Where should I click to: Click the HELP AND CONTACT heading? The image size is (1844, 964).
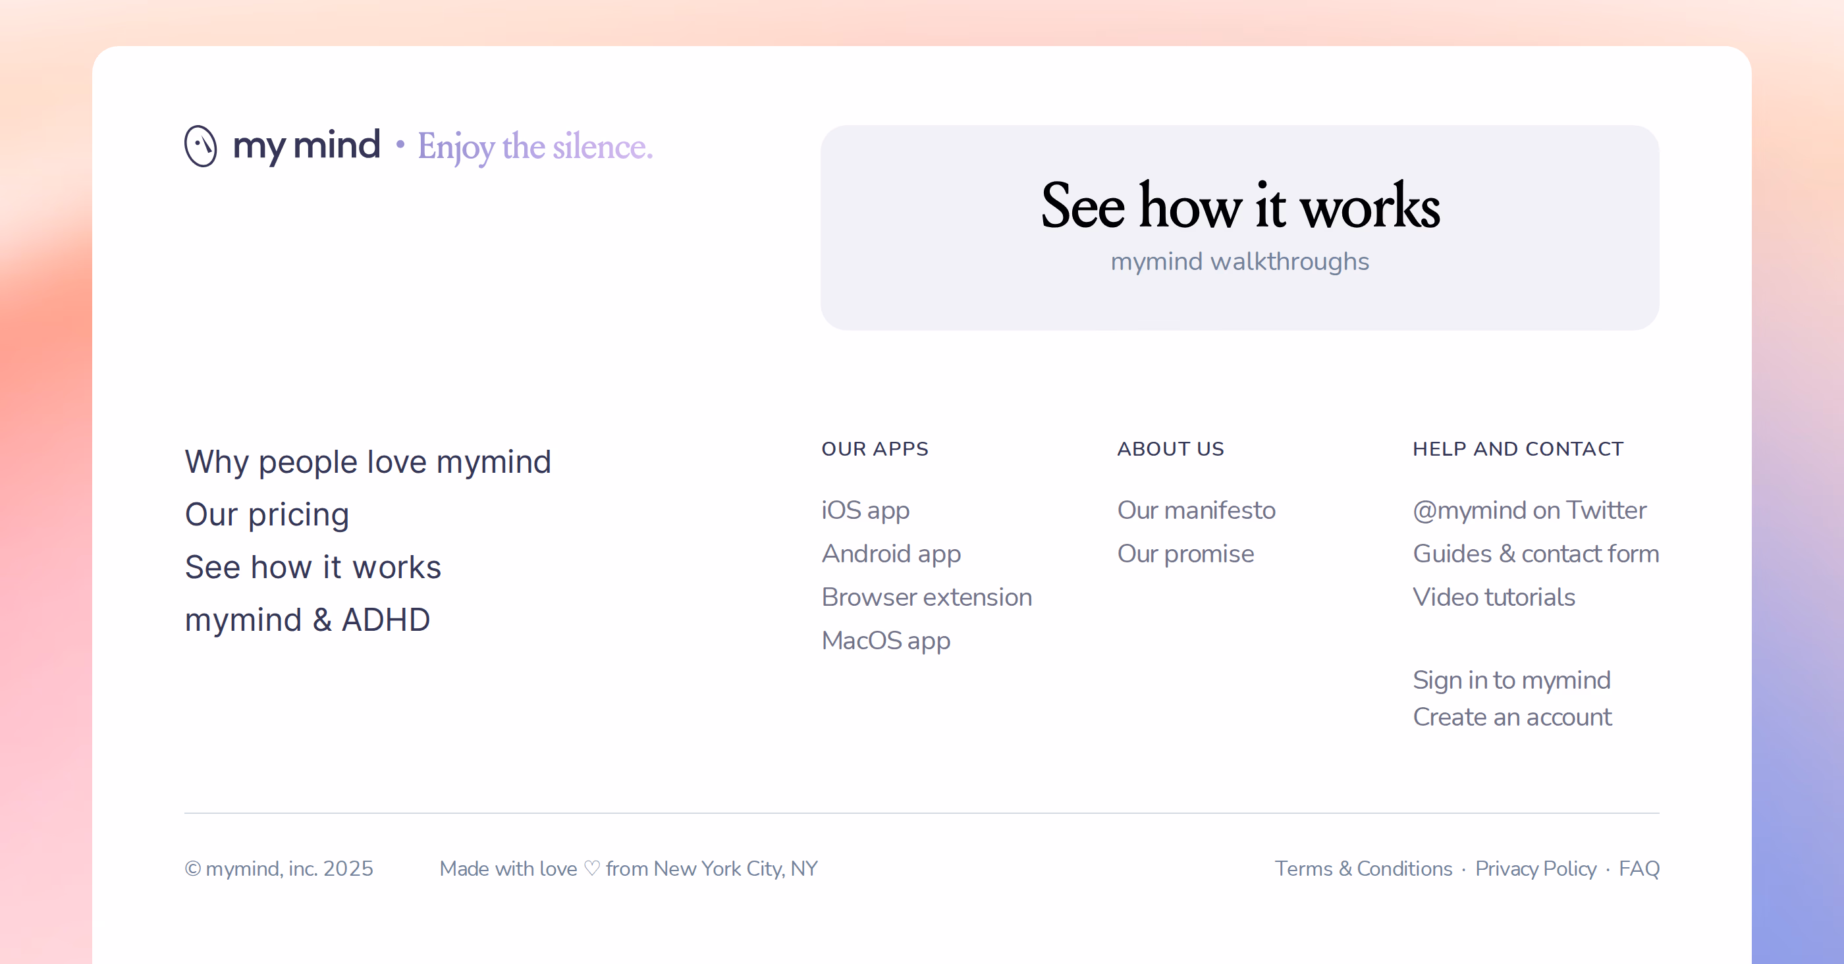click(x=1518, y=448)
